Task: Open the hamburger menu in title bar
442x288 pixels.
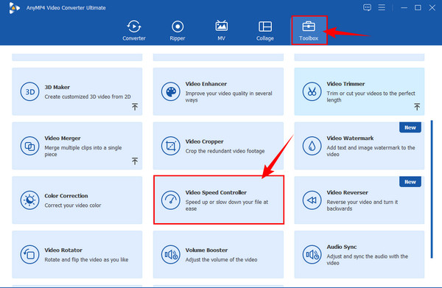Action: click(x=382, y=7)
